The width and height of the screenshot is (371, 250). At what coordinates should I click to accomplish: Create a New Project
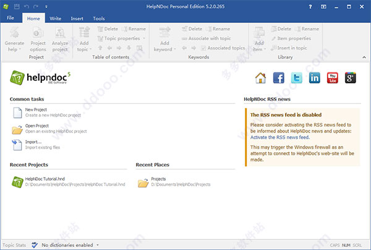(x=46, y=113)
